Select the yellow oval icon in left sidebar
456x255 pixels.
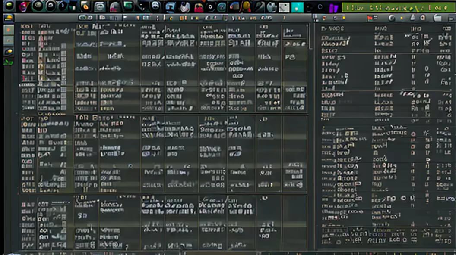point(9,52)
